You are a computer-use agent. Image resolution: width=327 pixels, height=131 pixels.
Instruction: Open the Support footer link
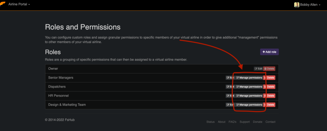(245, 122)
